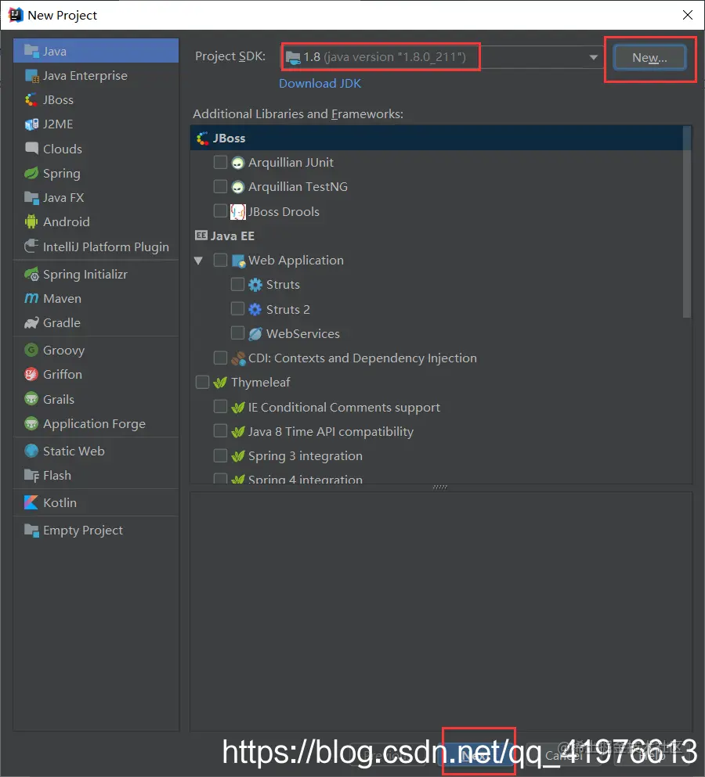705x777 pixels.
Task: Tick the Struts checkbox
Action: coord(237,284)
